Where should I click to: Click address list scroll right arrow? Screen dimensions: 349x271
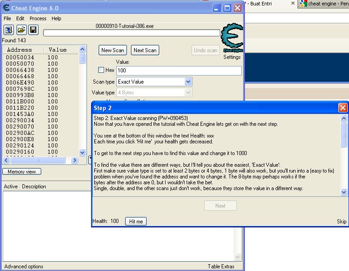click(x=75, y=160)
